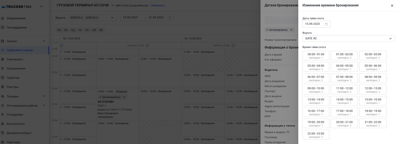The image size is (398, 144).
Task: Select the 13:00–14:00 time slot
Action: tap(316, 101)
